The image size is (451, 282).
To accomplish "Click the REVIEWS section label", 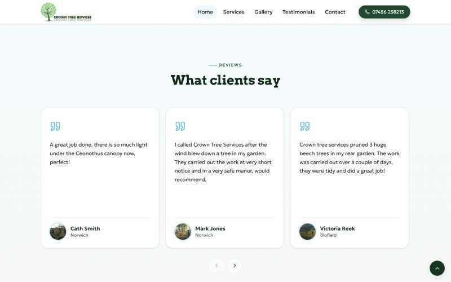I will click(231, 65).
